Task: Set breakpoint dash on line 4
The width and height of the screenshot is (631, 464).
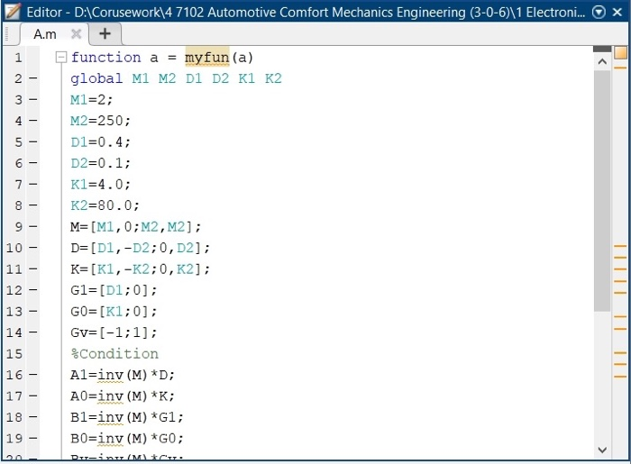Action: (x=33, y=121)
